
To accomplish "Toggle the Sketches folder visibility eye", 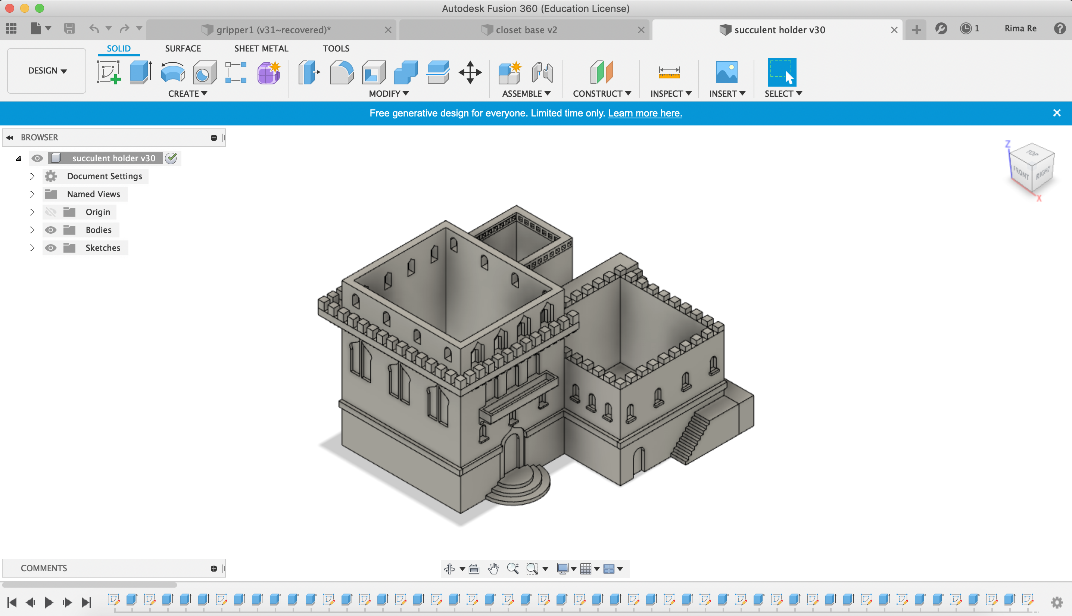I will 51,248.
